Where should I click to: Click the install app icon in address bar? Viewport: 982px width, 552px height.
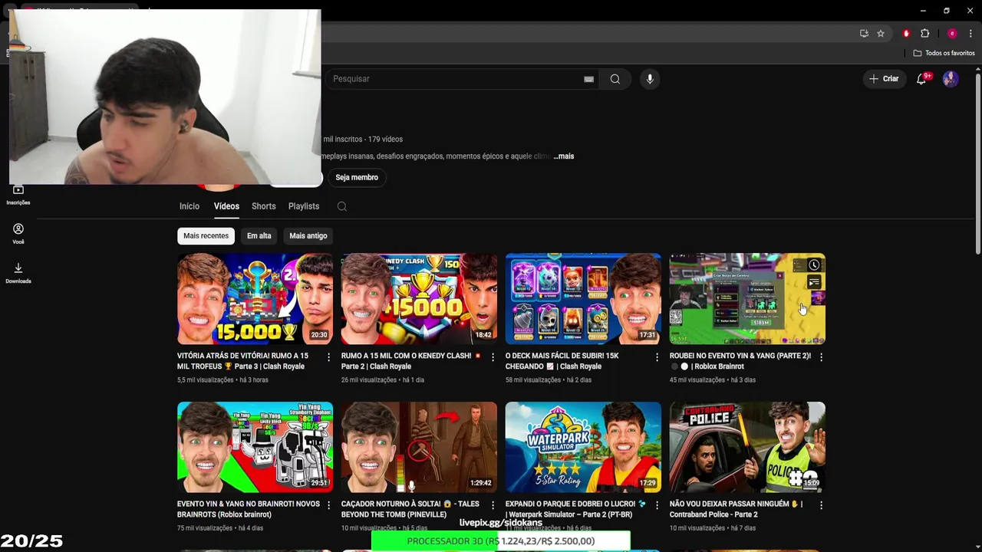(864, 33)
